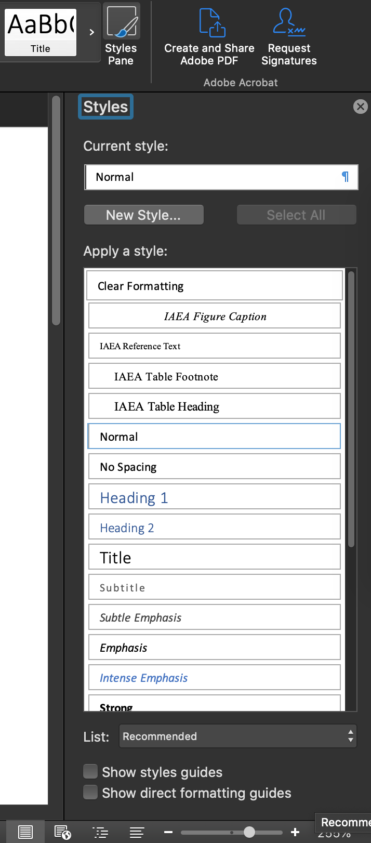Apply the Heading 1 style
Image resolution: width=371 pixels, height=843 pixels.
[214, 497]
